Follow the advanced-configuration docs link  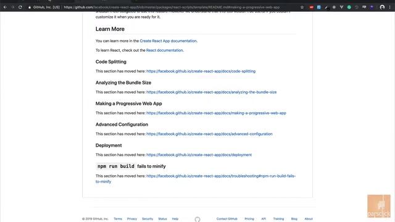209,134
